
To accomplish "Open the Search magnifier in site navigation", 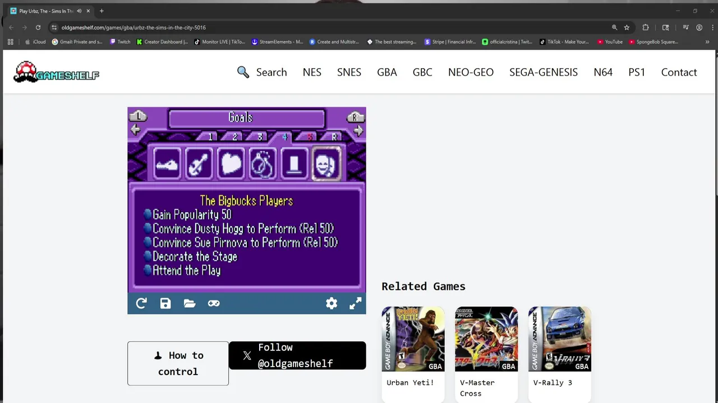I will tap(243, 72).
